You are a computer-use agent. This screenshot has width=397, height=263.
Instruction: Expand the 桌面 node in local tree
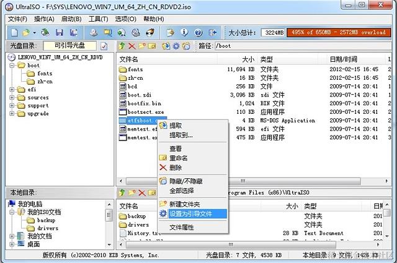(x=12, y=244)
